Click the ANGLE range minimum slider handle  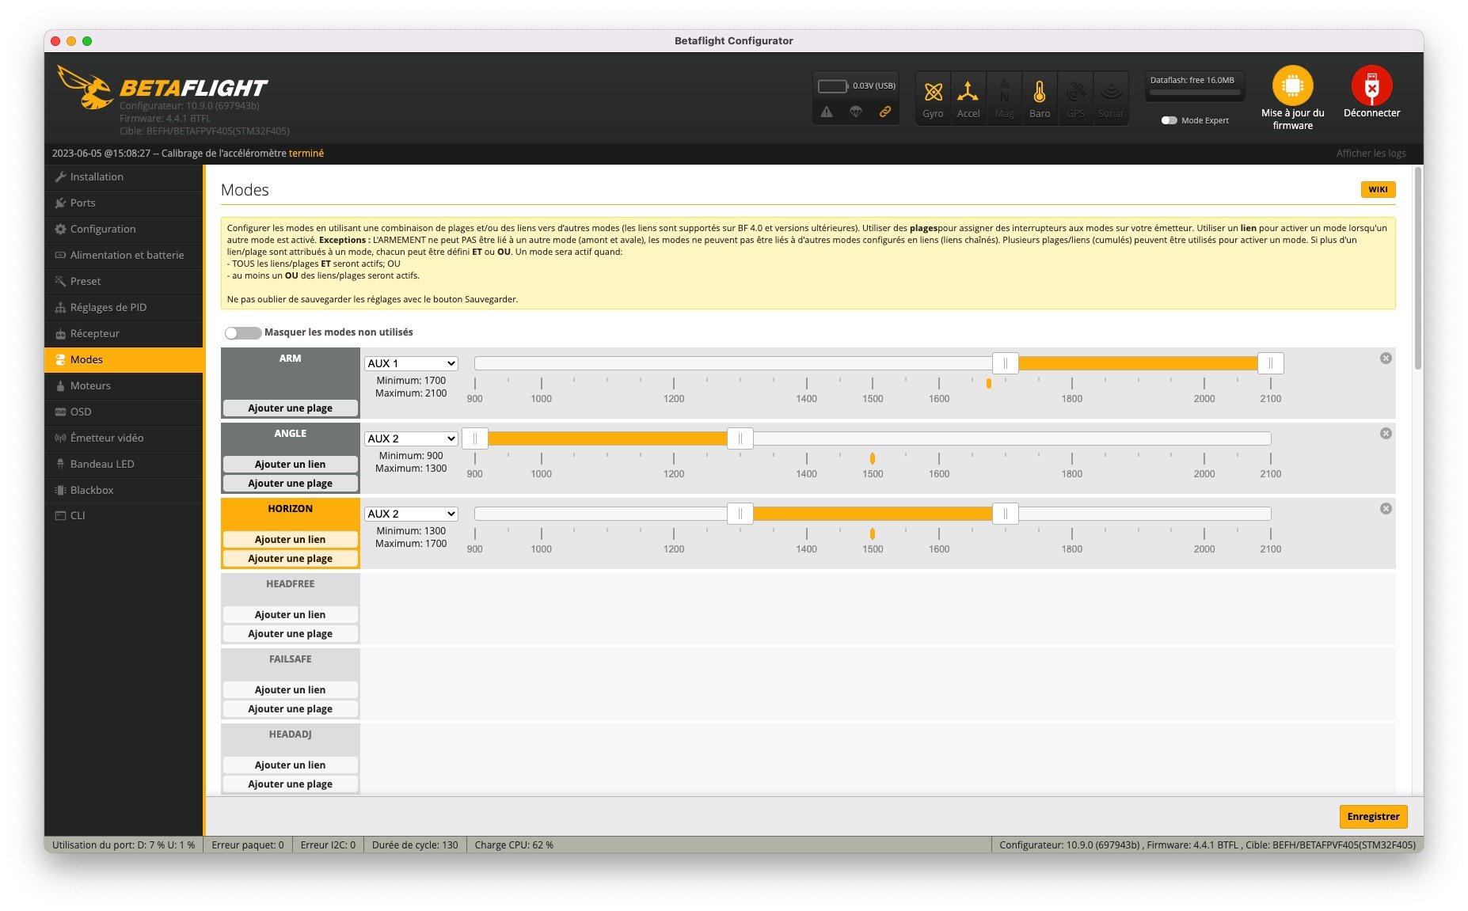[474, 438]
